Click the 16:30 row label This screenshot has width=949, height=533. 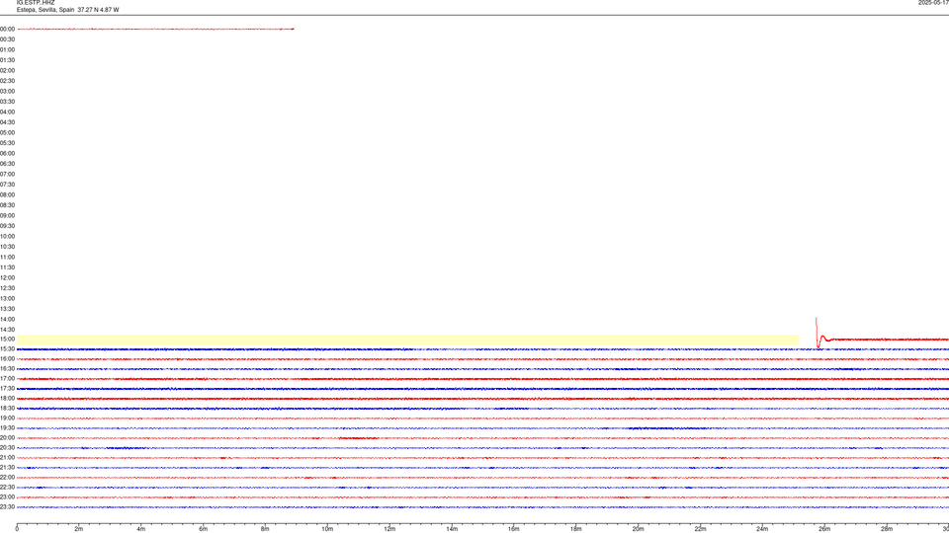click(7, 368)
